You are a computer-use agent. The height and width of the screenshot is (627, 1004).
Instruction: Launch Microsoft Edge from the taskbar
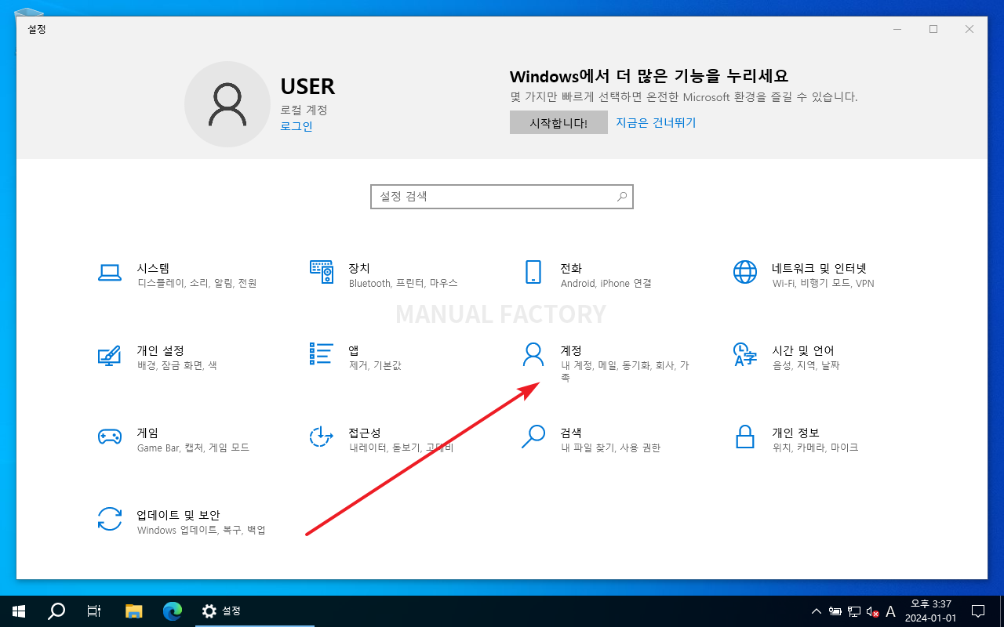pos(173,611)
